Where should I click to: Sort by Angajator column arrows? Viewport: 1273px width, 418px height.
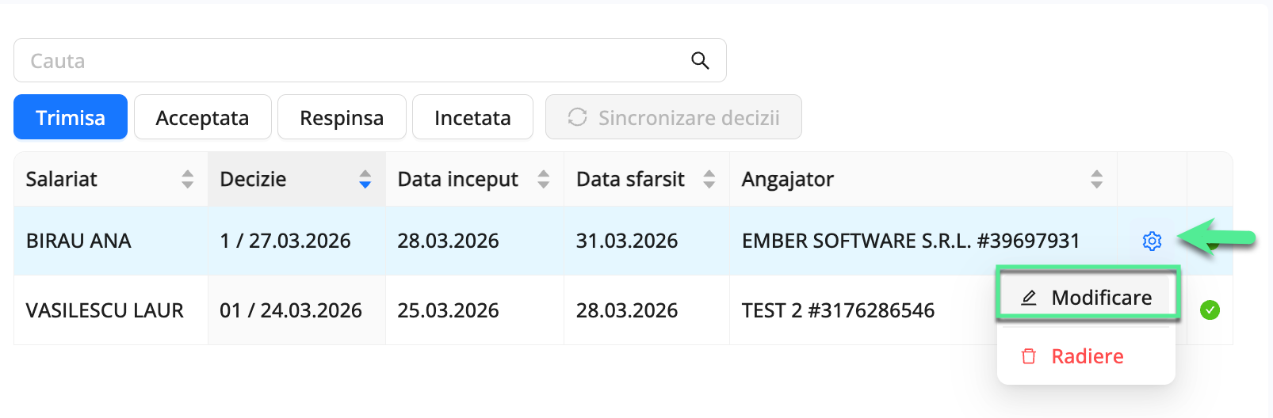[x=1096, y=179]
